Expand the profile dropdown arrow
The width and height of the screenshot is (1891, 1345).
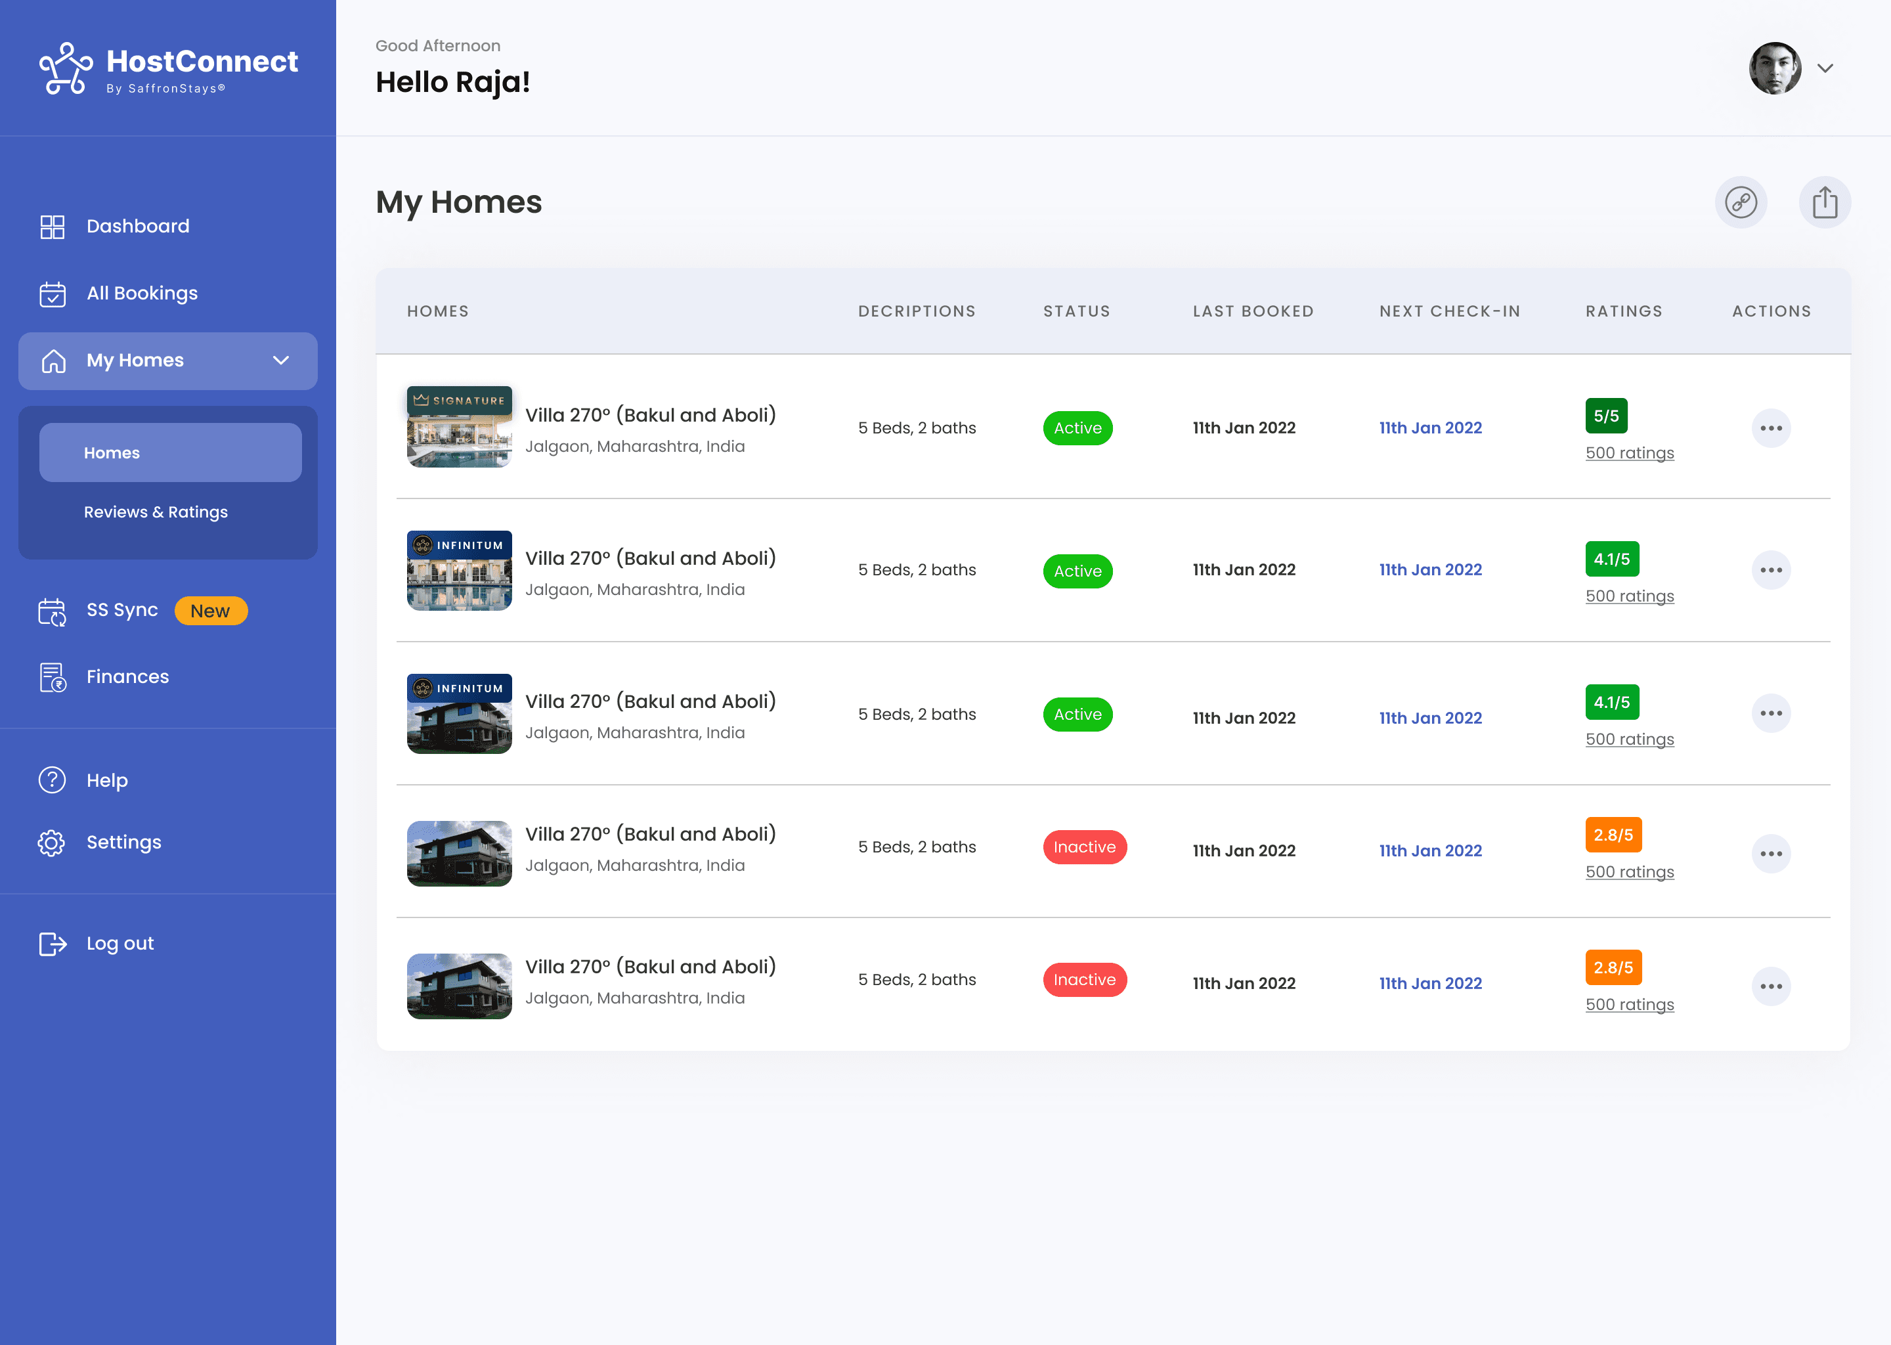point(1825,69)
